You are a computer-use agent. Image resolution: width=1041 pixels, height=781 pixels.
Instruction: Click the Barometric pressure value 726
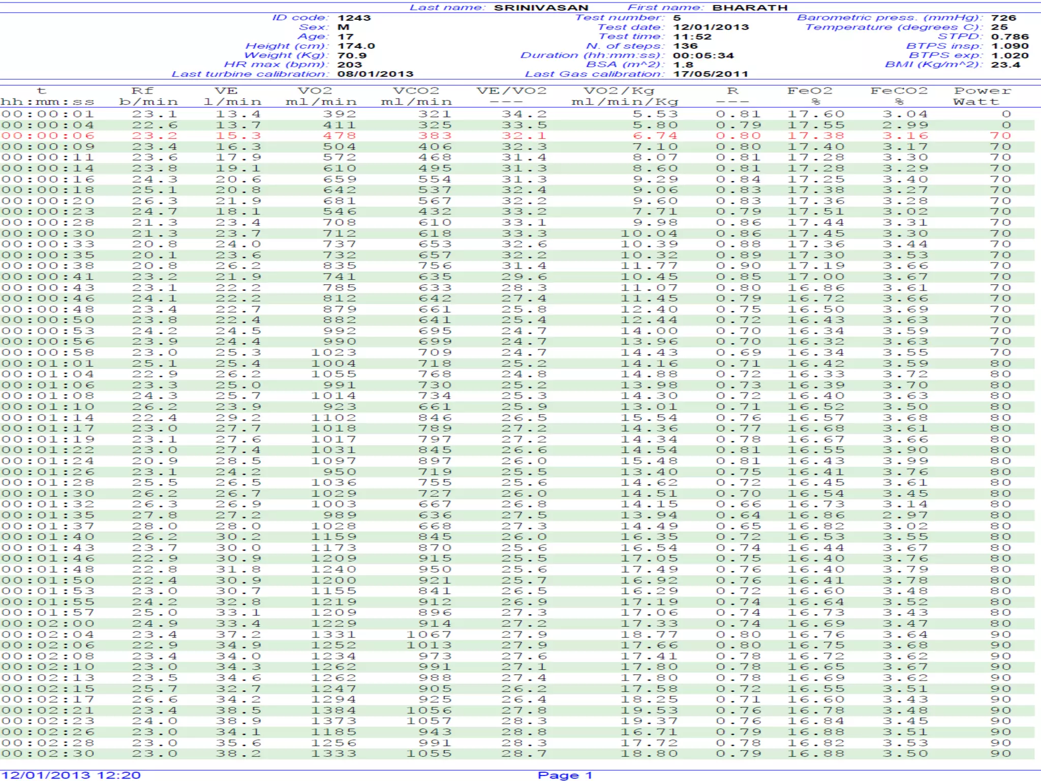(x=1003, y=18)
